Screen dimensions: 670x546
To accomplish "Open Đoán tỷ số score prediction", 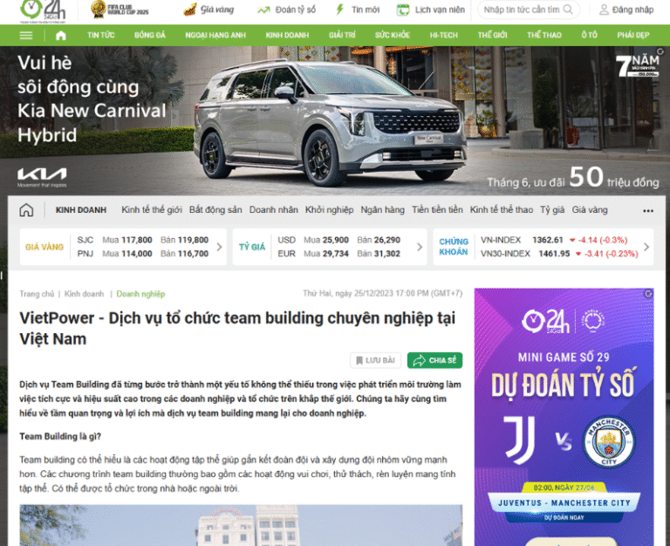I will pyautogui.click(x=287, y=10).
